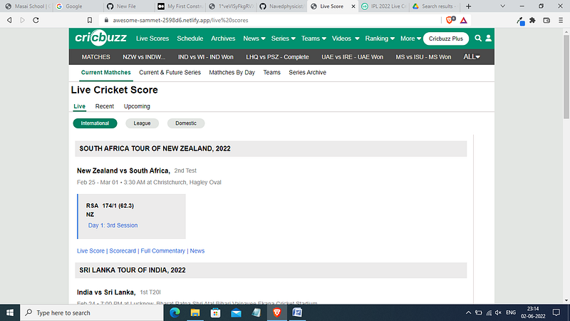
Task: Click the Windows search box
Action: (x=92, y=312)
